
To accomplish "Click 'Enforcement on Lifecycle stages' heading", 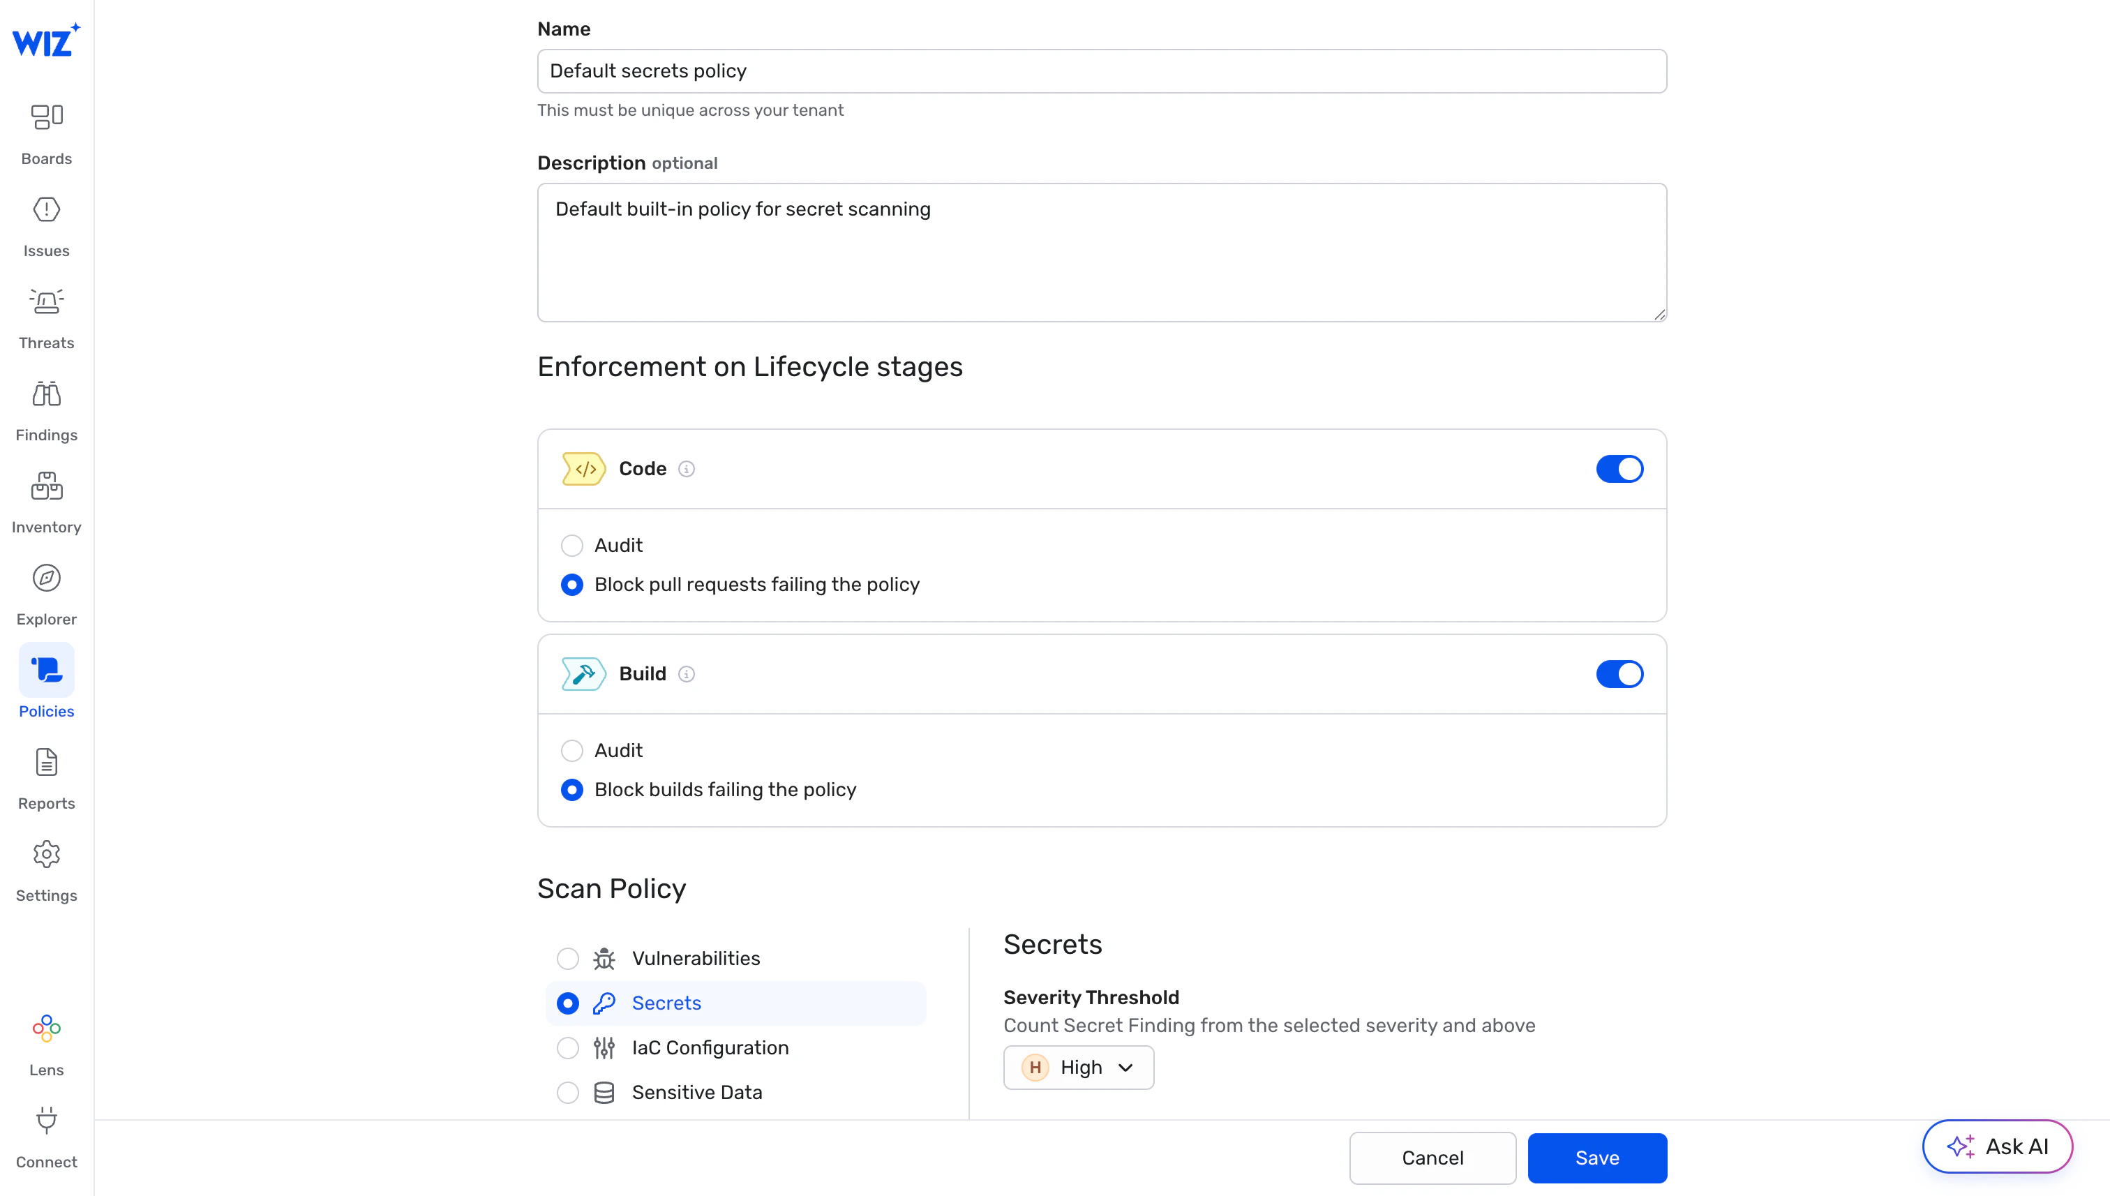I will coord(750,366).
